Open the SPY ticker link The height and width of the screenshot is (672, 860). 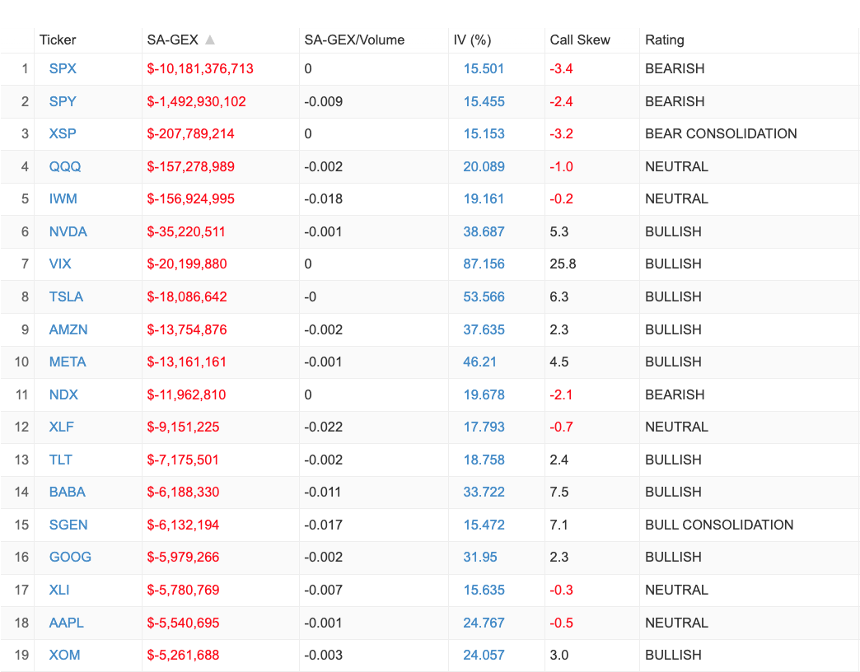pyautogui.click(x=63, y=101)
